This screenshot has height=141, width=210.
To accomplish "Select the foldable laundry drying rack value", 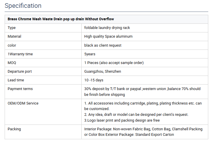I will click(x=107, y=28).
